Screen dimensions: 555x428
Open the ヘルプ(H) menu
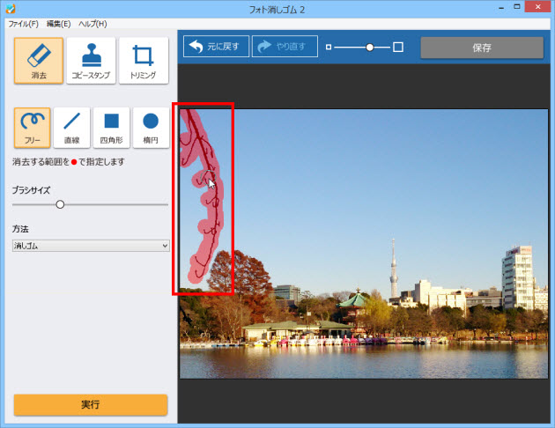(x=92, y=24)
